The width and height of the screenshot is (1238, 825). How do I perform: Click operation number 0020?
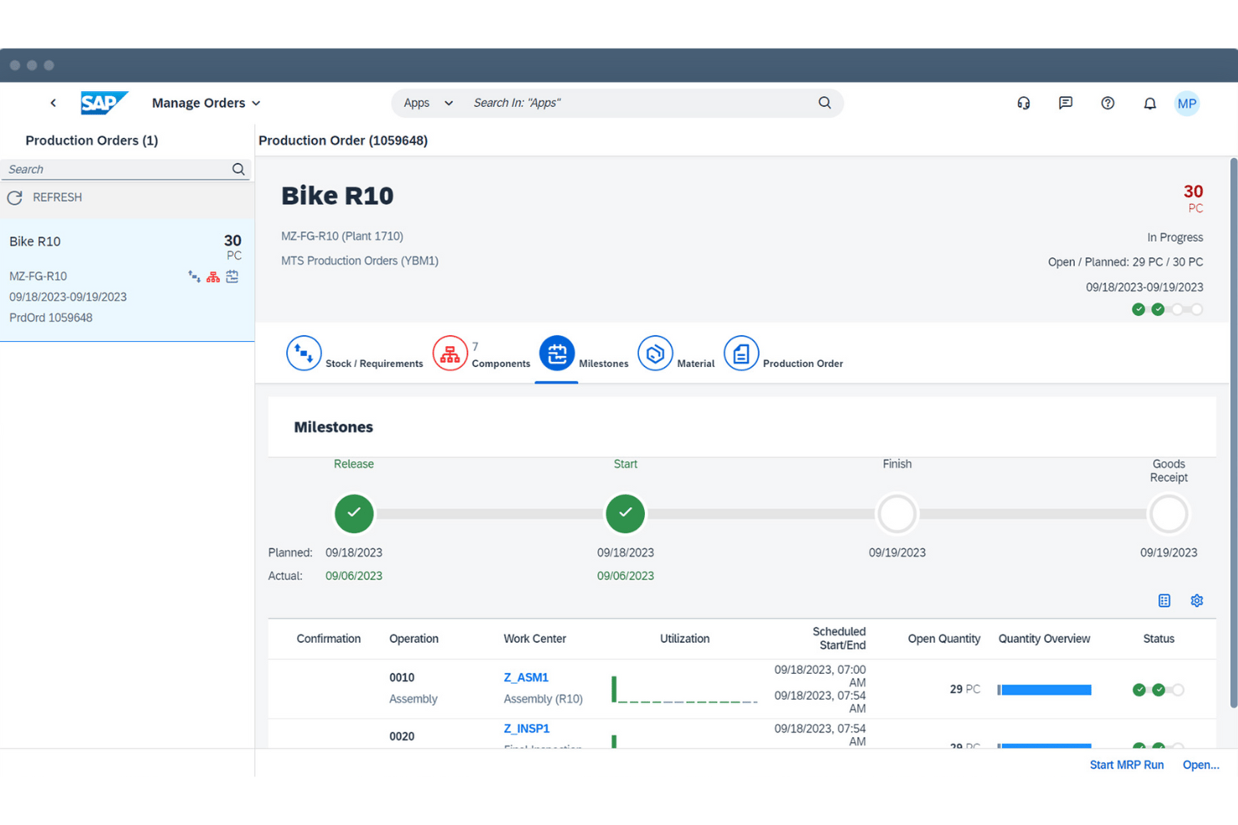(x=402, y=736)
